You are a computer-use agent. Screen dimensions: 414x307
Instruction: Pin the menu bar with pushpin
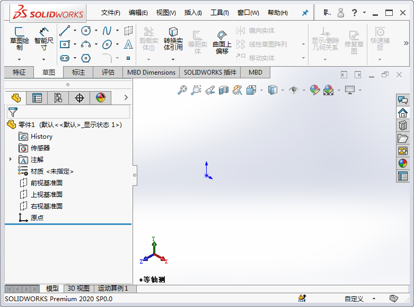pyautogui.click(x=305, y=12)
